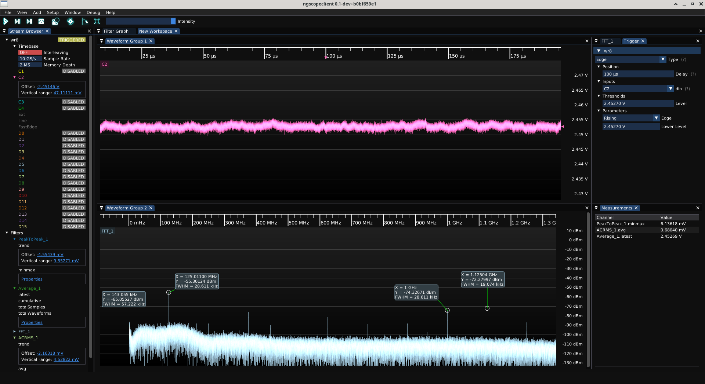
Task: Collapse the Thresholds section in Trigger panel
Action: [599, 96]
